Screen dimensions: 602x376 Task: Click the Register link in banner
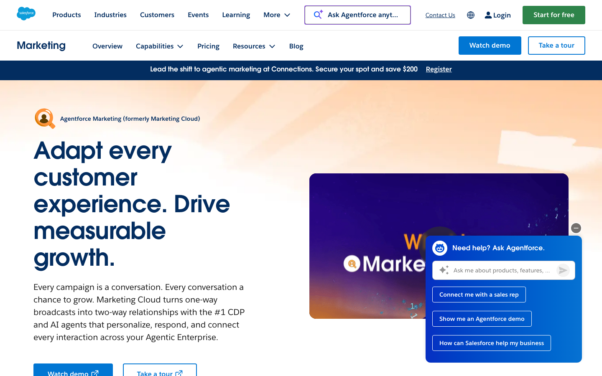[x=439, y=69]
